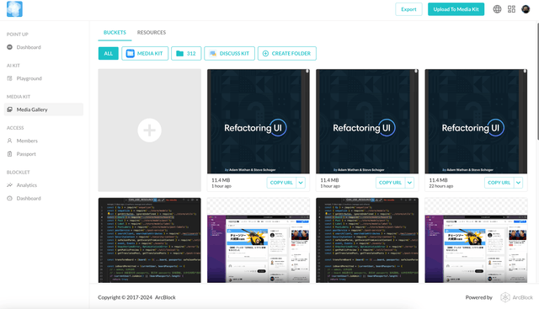539x309 pixels.
Task: Open Analytics in Blocklet section
Action: coord(27,185)
